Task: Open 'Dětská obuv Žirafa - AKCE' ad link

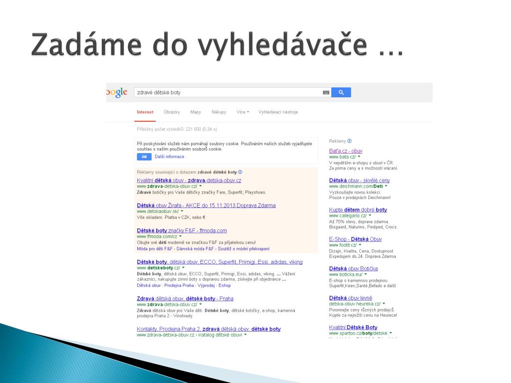Action: tap(206, 205)
